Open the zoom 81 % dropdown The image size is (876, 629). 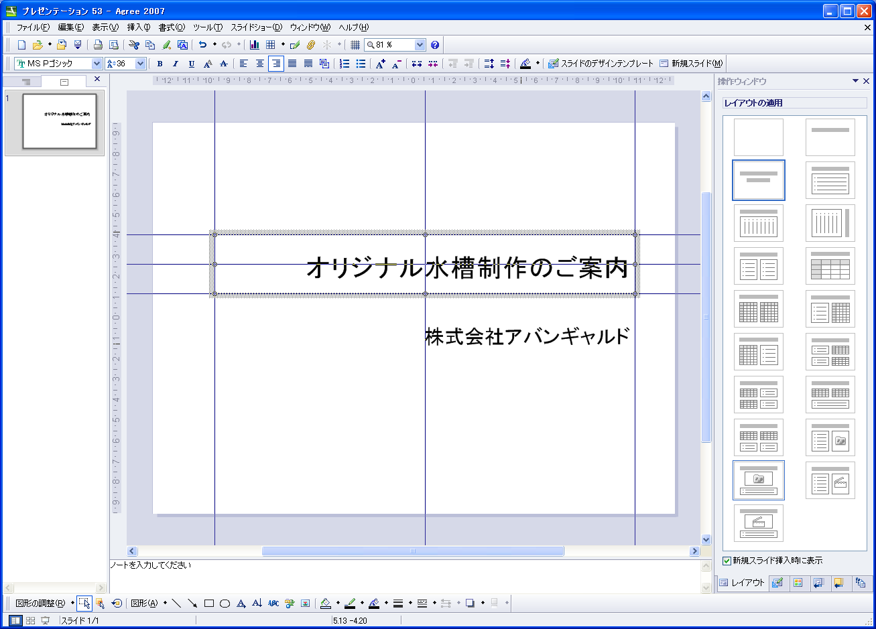[420, 45]
